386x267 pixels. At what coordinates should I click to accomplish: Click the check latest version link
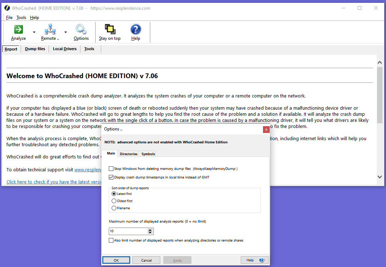click(x=54, y=182)
